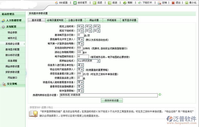The height and width of the screenshot is (127, 199).
Task: Open 锁盘后他人能够查看基本信息 dropdown
Action: click(81, 82)
